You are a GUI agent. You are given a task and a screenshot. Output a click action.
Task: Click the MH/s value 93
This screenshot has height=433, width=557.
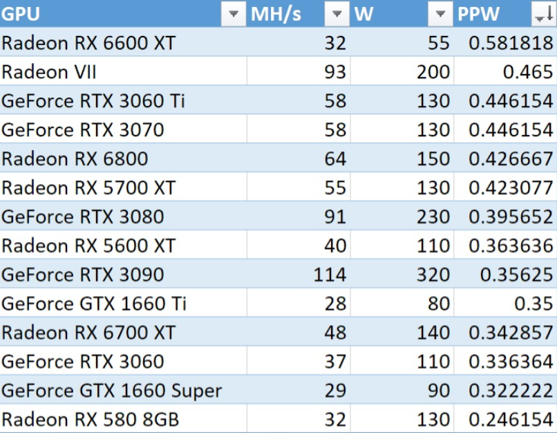pyautogui.click(x=335, y=71)
